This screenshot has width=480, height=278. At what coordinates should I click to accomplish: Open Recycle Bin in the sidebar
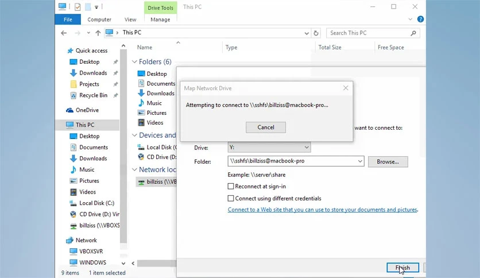coord(93,95)
